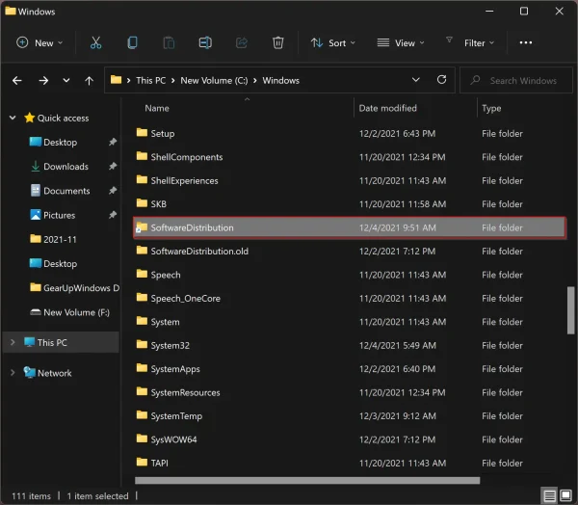Sort by the Name column header
Viewport: 578px width, 505px height.
point(157,108)
